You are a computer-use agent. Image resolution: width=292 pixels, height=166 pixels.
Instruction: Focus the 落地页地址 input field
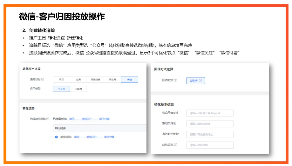210,124
